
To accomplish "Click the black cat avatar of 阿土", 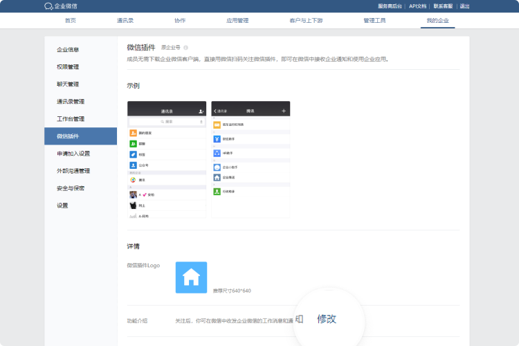I will click(133, 206).
